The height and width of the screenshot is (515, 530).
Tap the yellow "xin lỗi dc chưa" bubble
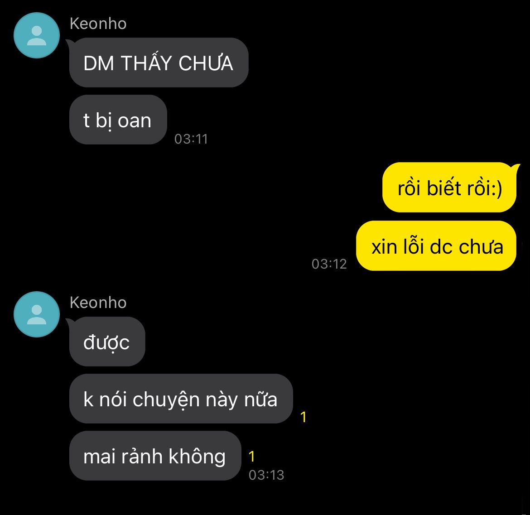436,245
